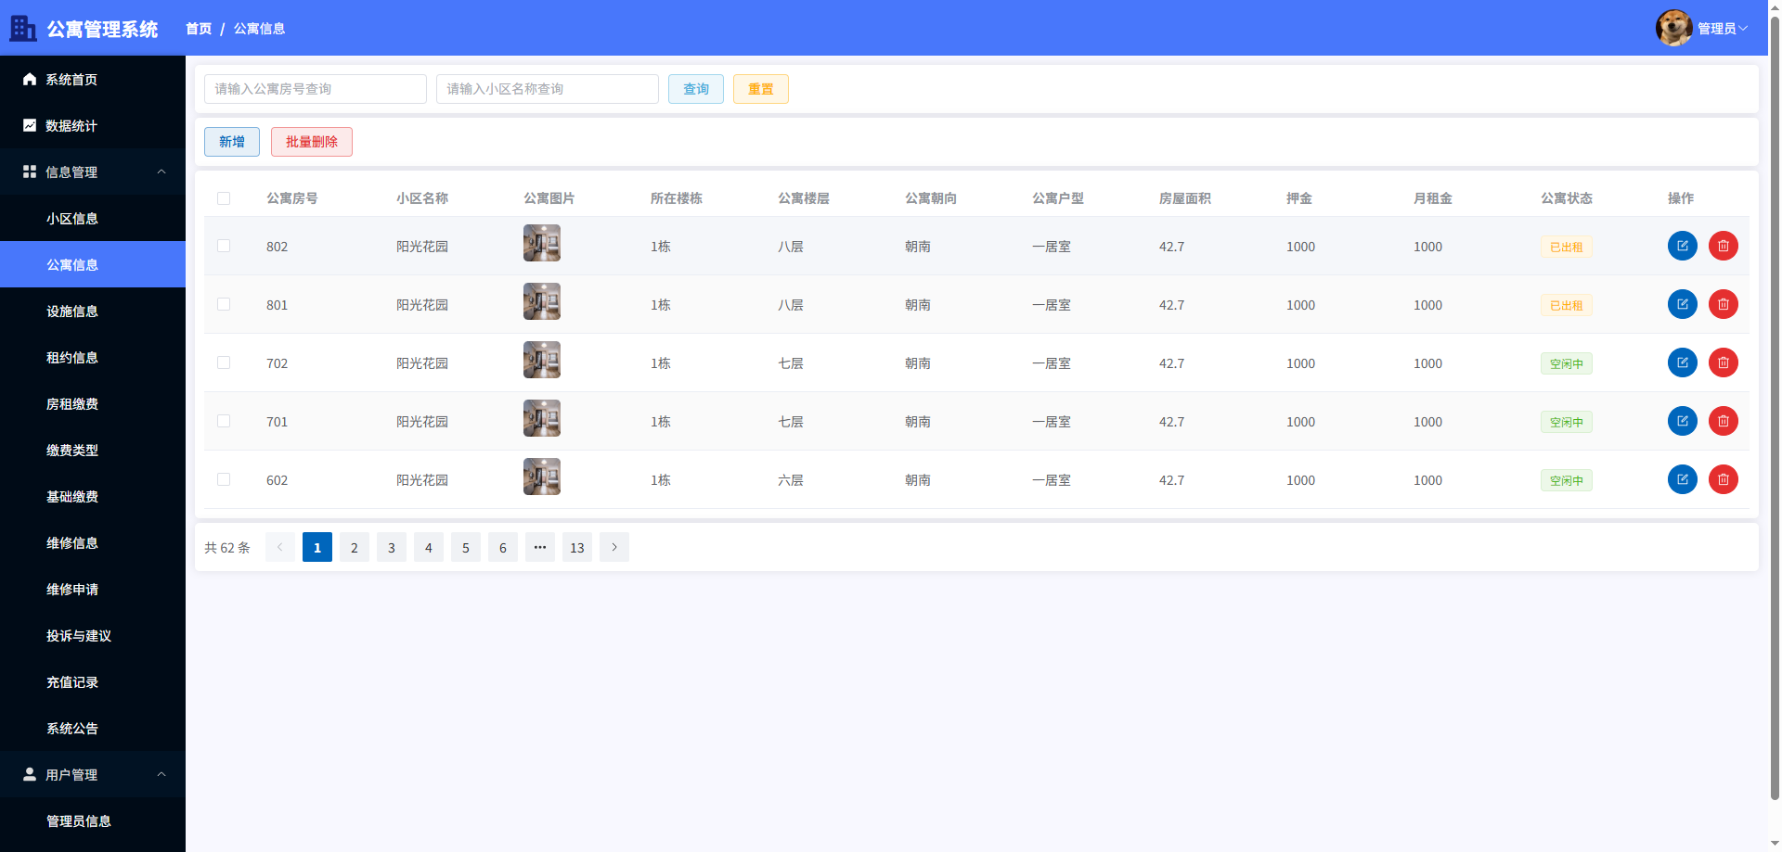The width and height of the screenshot is (1782, 852).
Task: Check the box for apartment 802
Action: pyautogui.click(x=224, y=246)
